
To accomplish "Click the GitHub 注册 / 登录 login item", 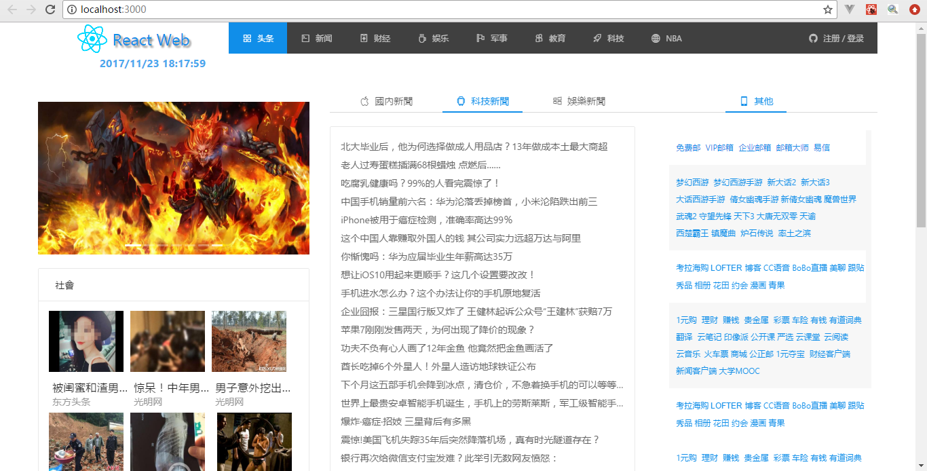I will [x=836, y=38].
